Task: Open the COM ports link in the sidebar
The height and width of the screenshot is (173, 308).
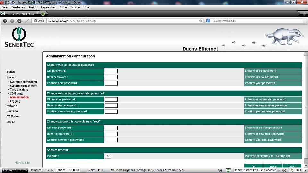Action: point(17,94)
